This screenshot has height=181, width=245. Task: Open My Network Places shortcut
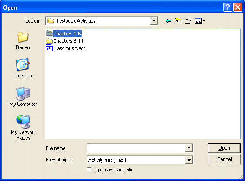point(23,127)
